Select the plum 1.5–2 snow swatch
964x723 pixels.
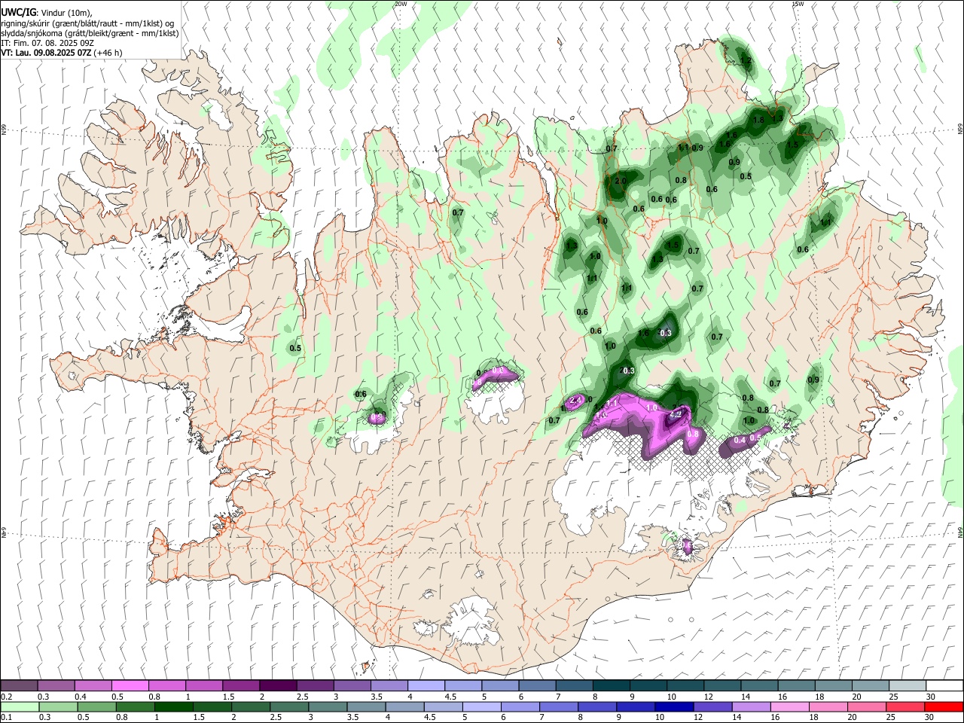pyautogui.click(x=240, y=685)
